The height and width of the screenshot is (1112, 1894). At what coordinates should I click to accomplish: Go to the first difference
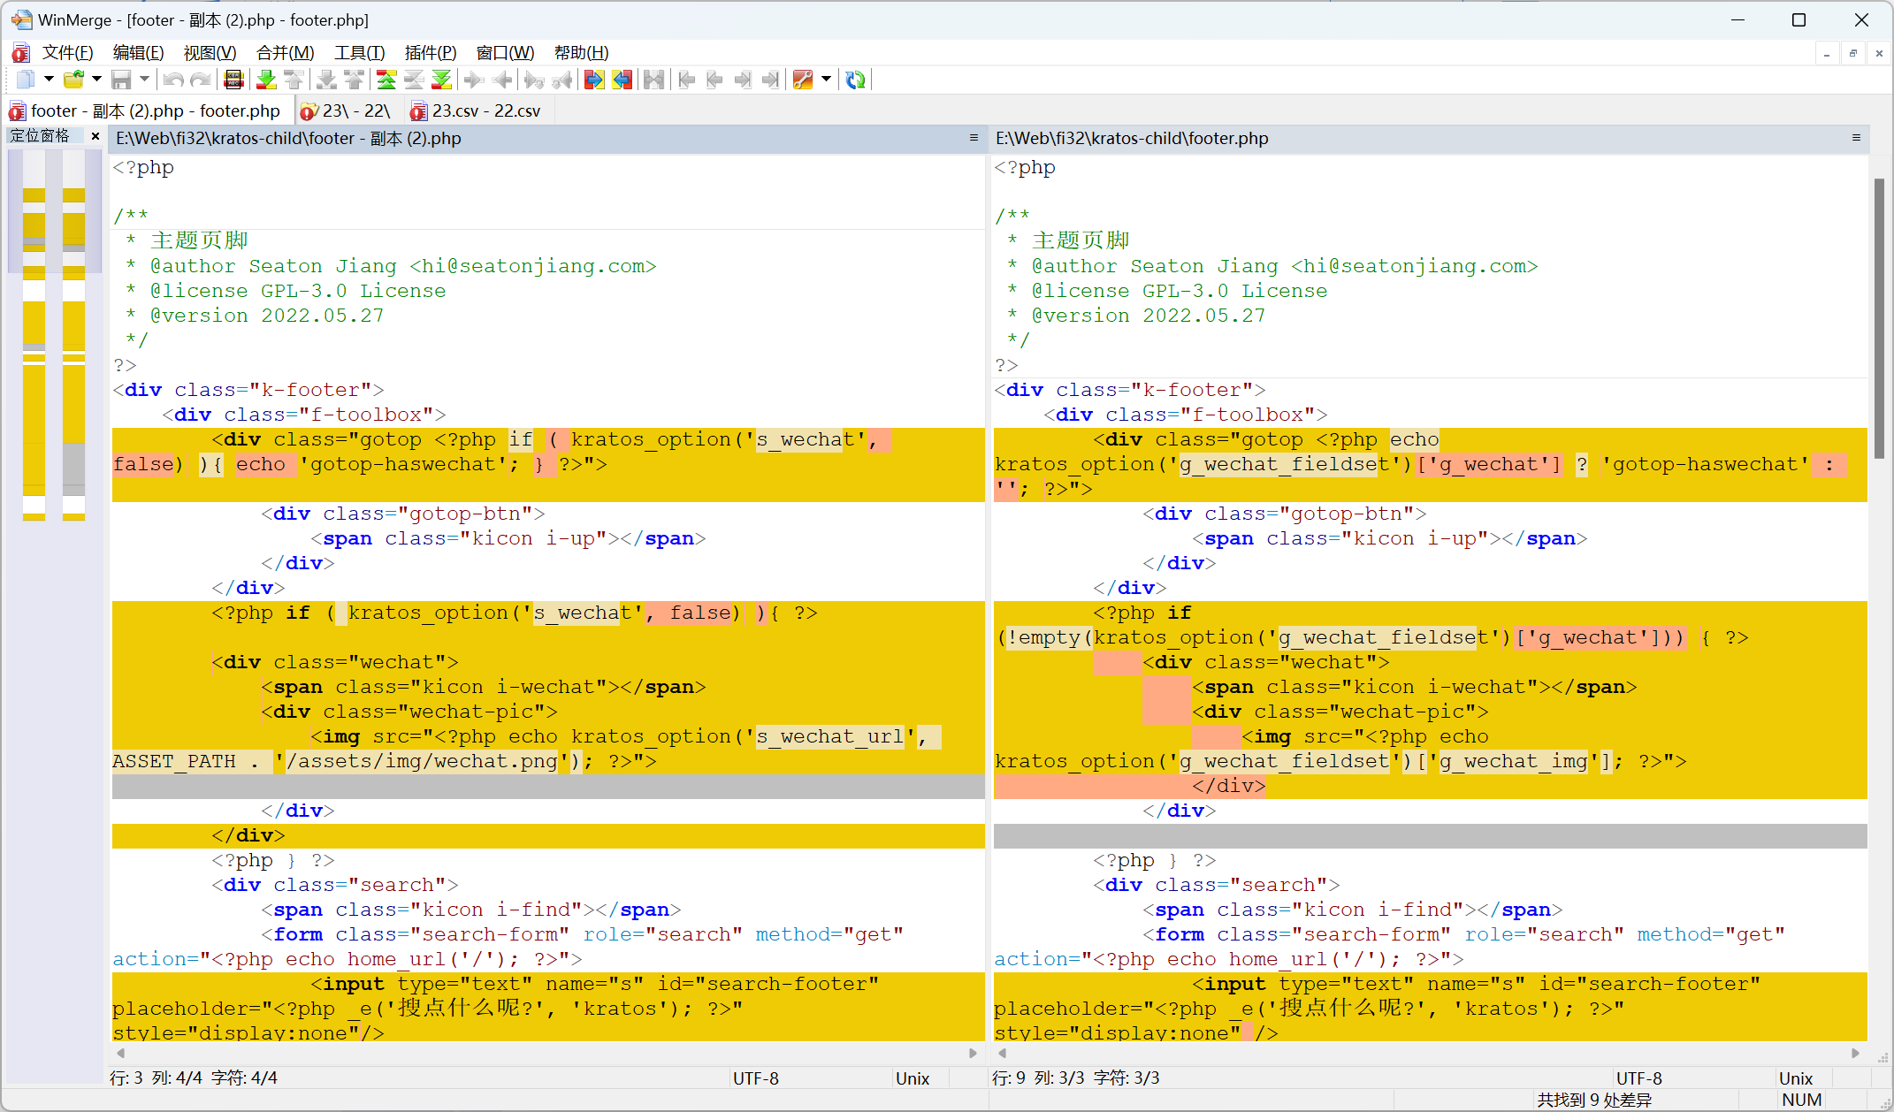(x=386, y=80)
